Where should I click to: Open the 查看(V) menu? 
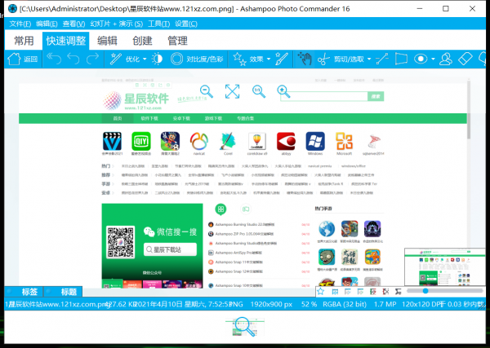tap(73, 24)
